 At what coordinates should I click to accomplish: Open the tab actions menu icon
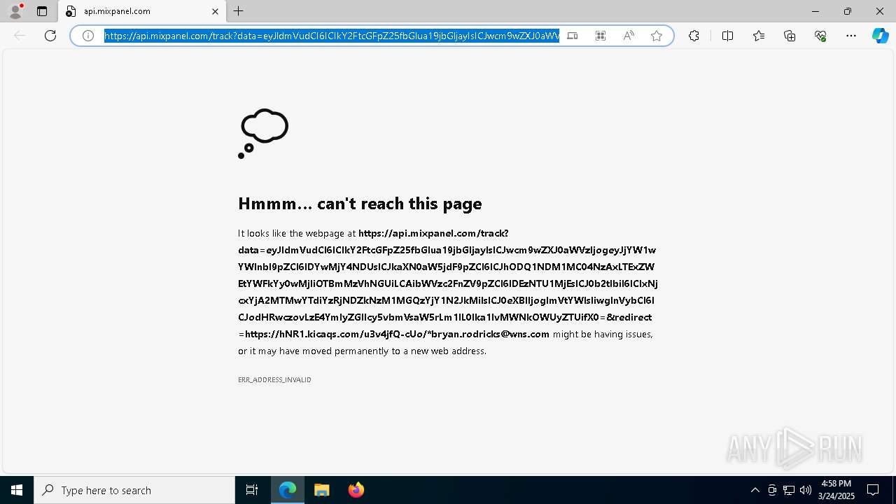(42, 11)
